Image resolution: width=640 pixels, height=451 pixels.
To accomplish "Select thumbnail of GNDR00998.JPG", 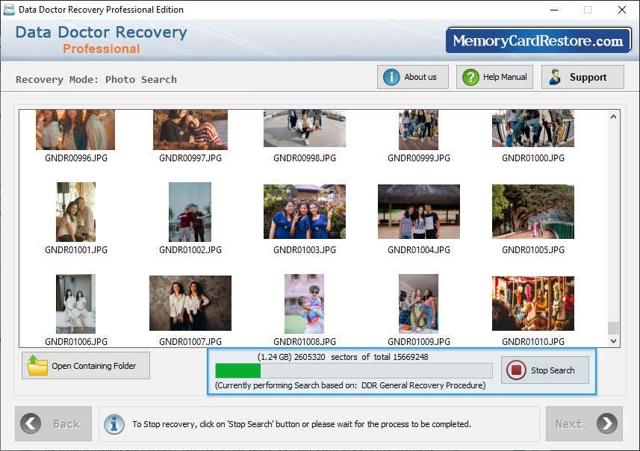I will point(305,128).
